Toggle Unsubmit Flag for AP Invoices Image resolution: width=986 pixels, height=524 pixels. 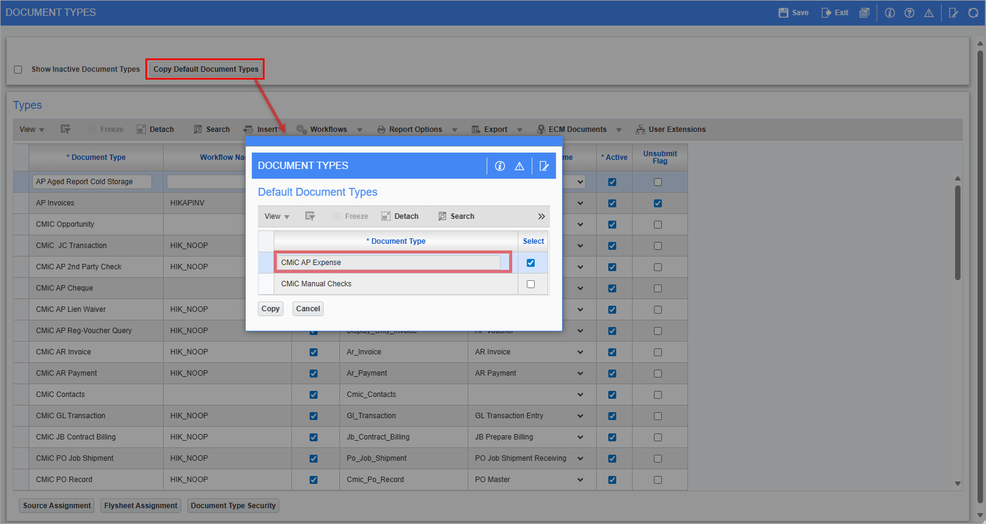coord(658,204)
